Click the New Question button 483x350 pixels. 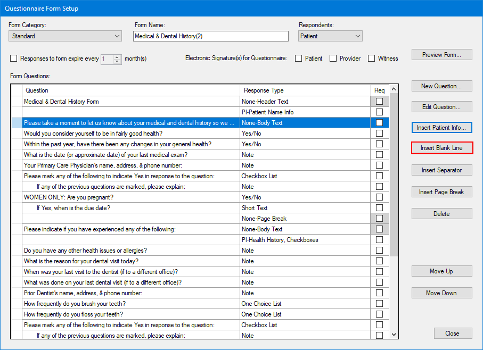(x=441, y=86)
